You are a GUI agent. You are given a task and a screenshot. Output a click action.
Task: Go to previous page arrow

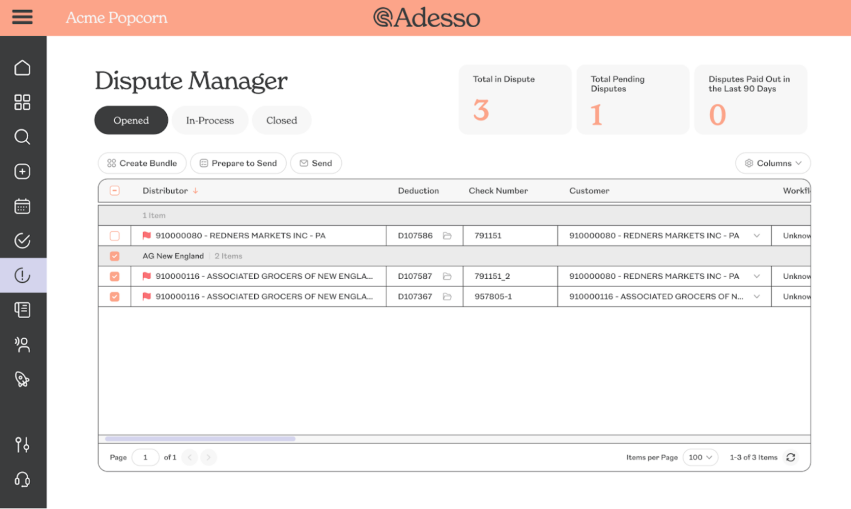pyautogui.click(x=190, y=457)
